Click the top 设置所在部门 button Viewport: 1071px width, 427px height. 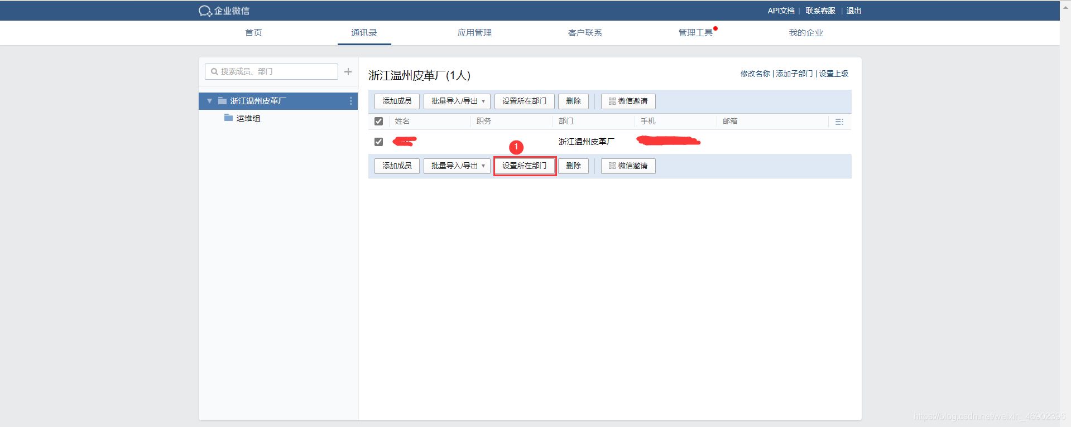(x=524, y=101)
